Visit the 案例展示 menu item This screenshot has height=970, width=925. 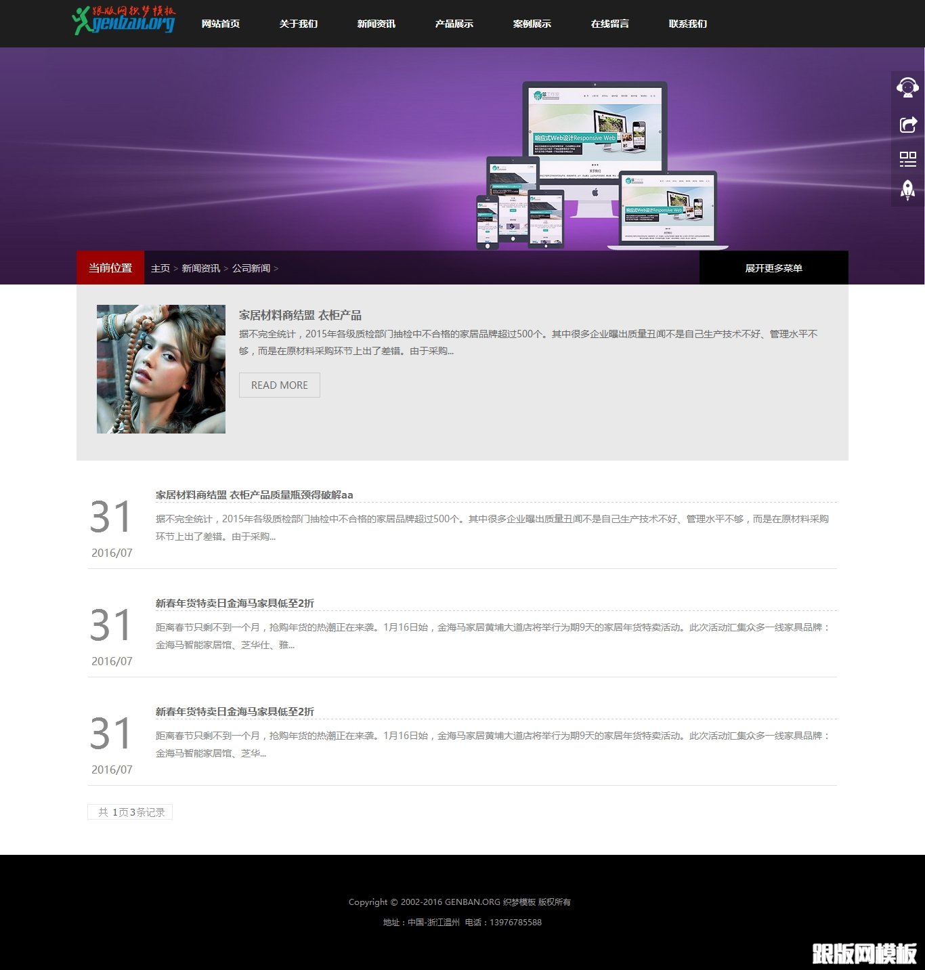[x=532, y=24]
